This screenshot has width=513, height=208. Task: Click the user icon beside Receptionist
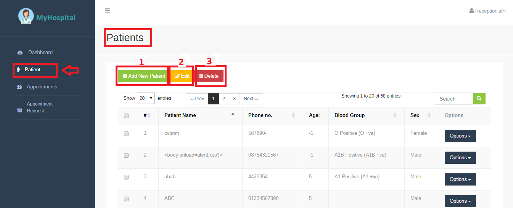click(x=471, y=11)
